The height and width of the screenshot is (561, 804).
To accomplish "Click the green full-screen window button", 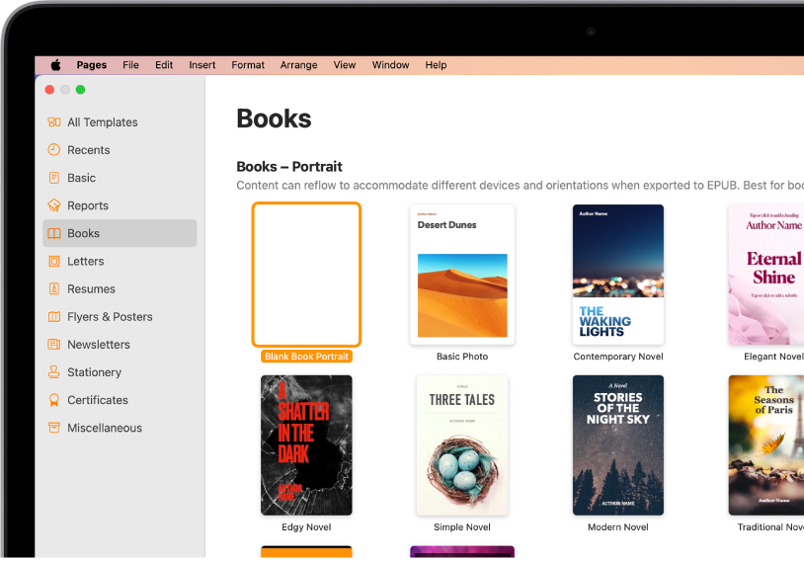I will click(81, 90).
